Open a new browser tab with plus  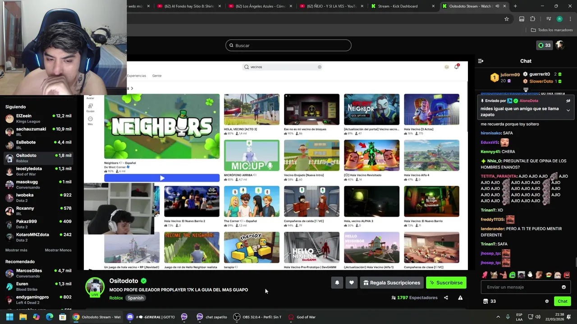pyautogui.click(x=515, y=6)
